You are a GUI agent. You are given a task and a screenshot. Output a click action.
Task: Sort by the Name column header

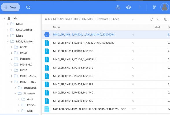pos(57,27)
